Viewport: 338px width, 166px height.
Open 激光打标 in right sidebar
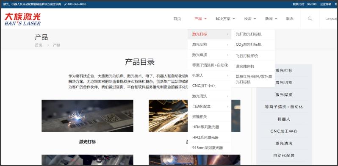(284, 70)
